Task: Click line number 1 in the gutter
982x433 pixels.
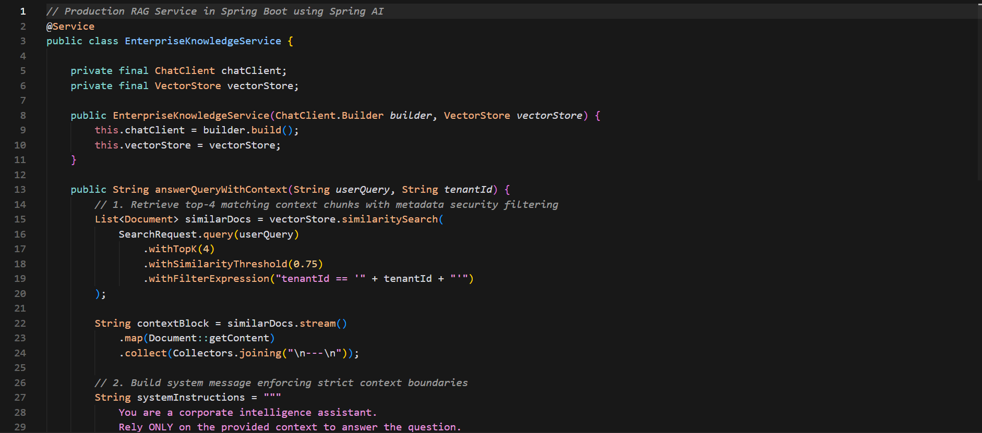Action: (23, 11)
